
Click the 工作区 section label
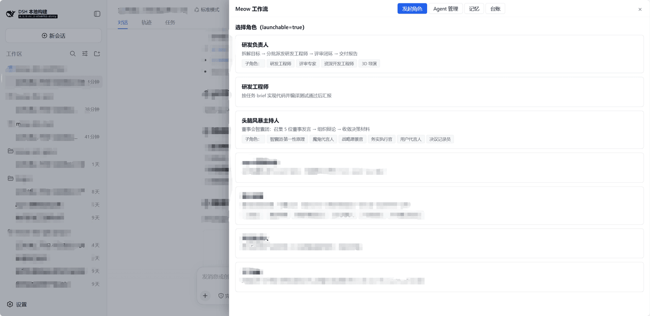tap(14, 54)
